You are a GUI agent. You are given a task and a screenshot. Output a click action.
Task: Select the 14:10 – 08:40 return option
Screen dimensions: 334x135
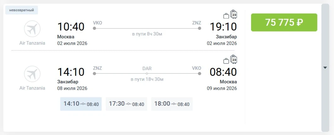click(x=81, y=104)
